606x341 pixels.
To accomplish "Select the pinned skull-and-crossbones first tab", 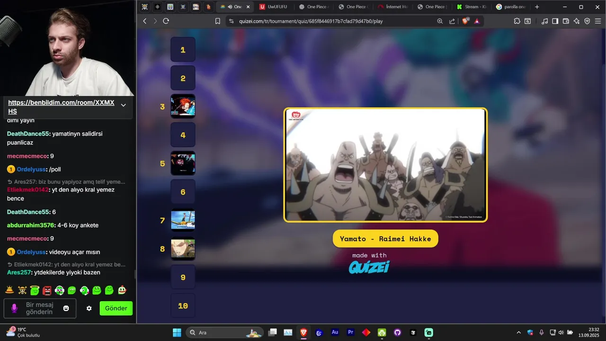I will click(x=145, y=7).
